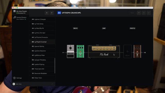Screen dimensions: 165x93
Task: Select preset 39 Lpprinct Chorplat
Action: tap(42, 19)
